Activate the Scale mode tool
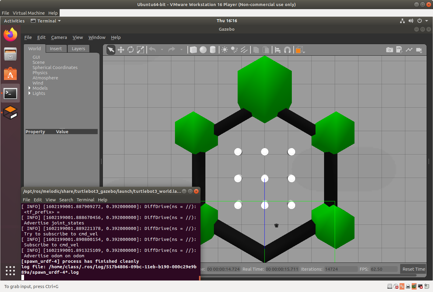The height and width of the screenshot is (292, 433). point(140,50)
